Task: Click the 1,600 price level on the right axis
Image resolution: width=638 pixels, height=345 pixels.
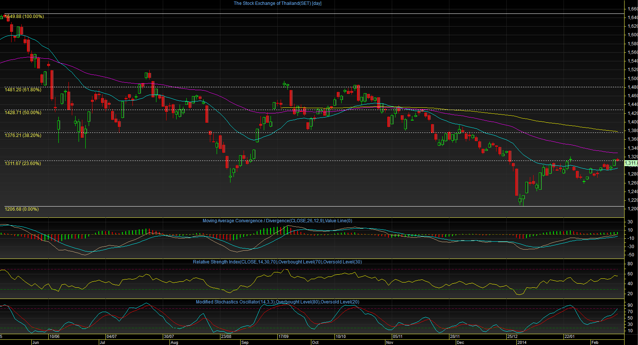Action: (632, 35)
